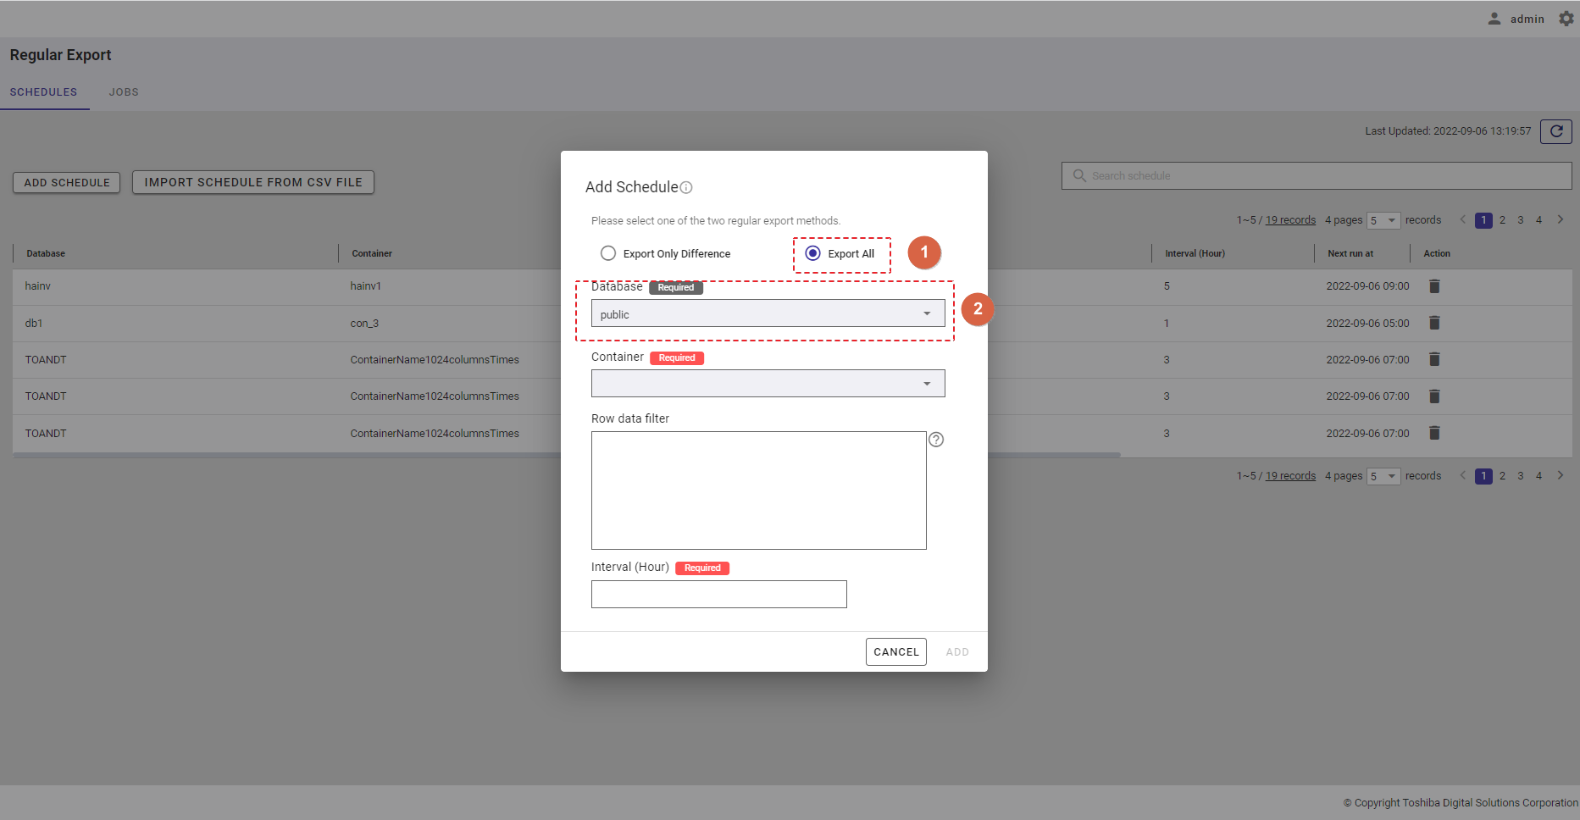Image resolution: width=1580 pixels, height=820 pixels.
Task: Click the search magnifier icon
Action: coord(1079,175)
